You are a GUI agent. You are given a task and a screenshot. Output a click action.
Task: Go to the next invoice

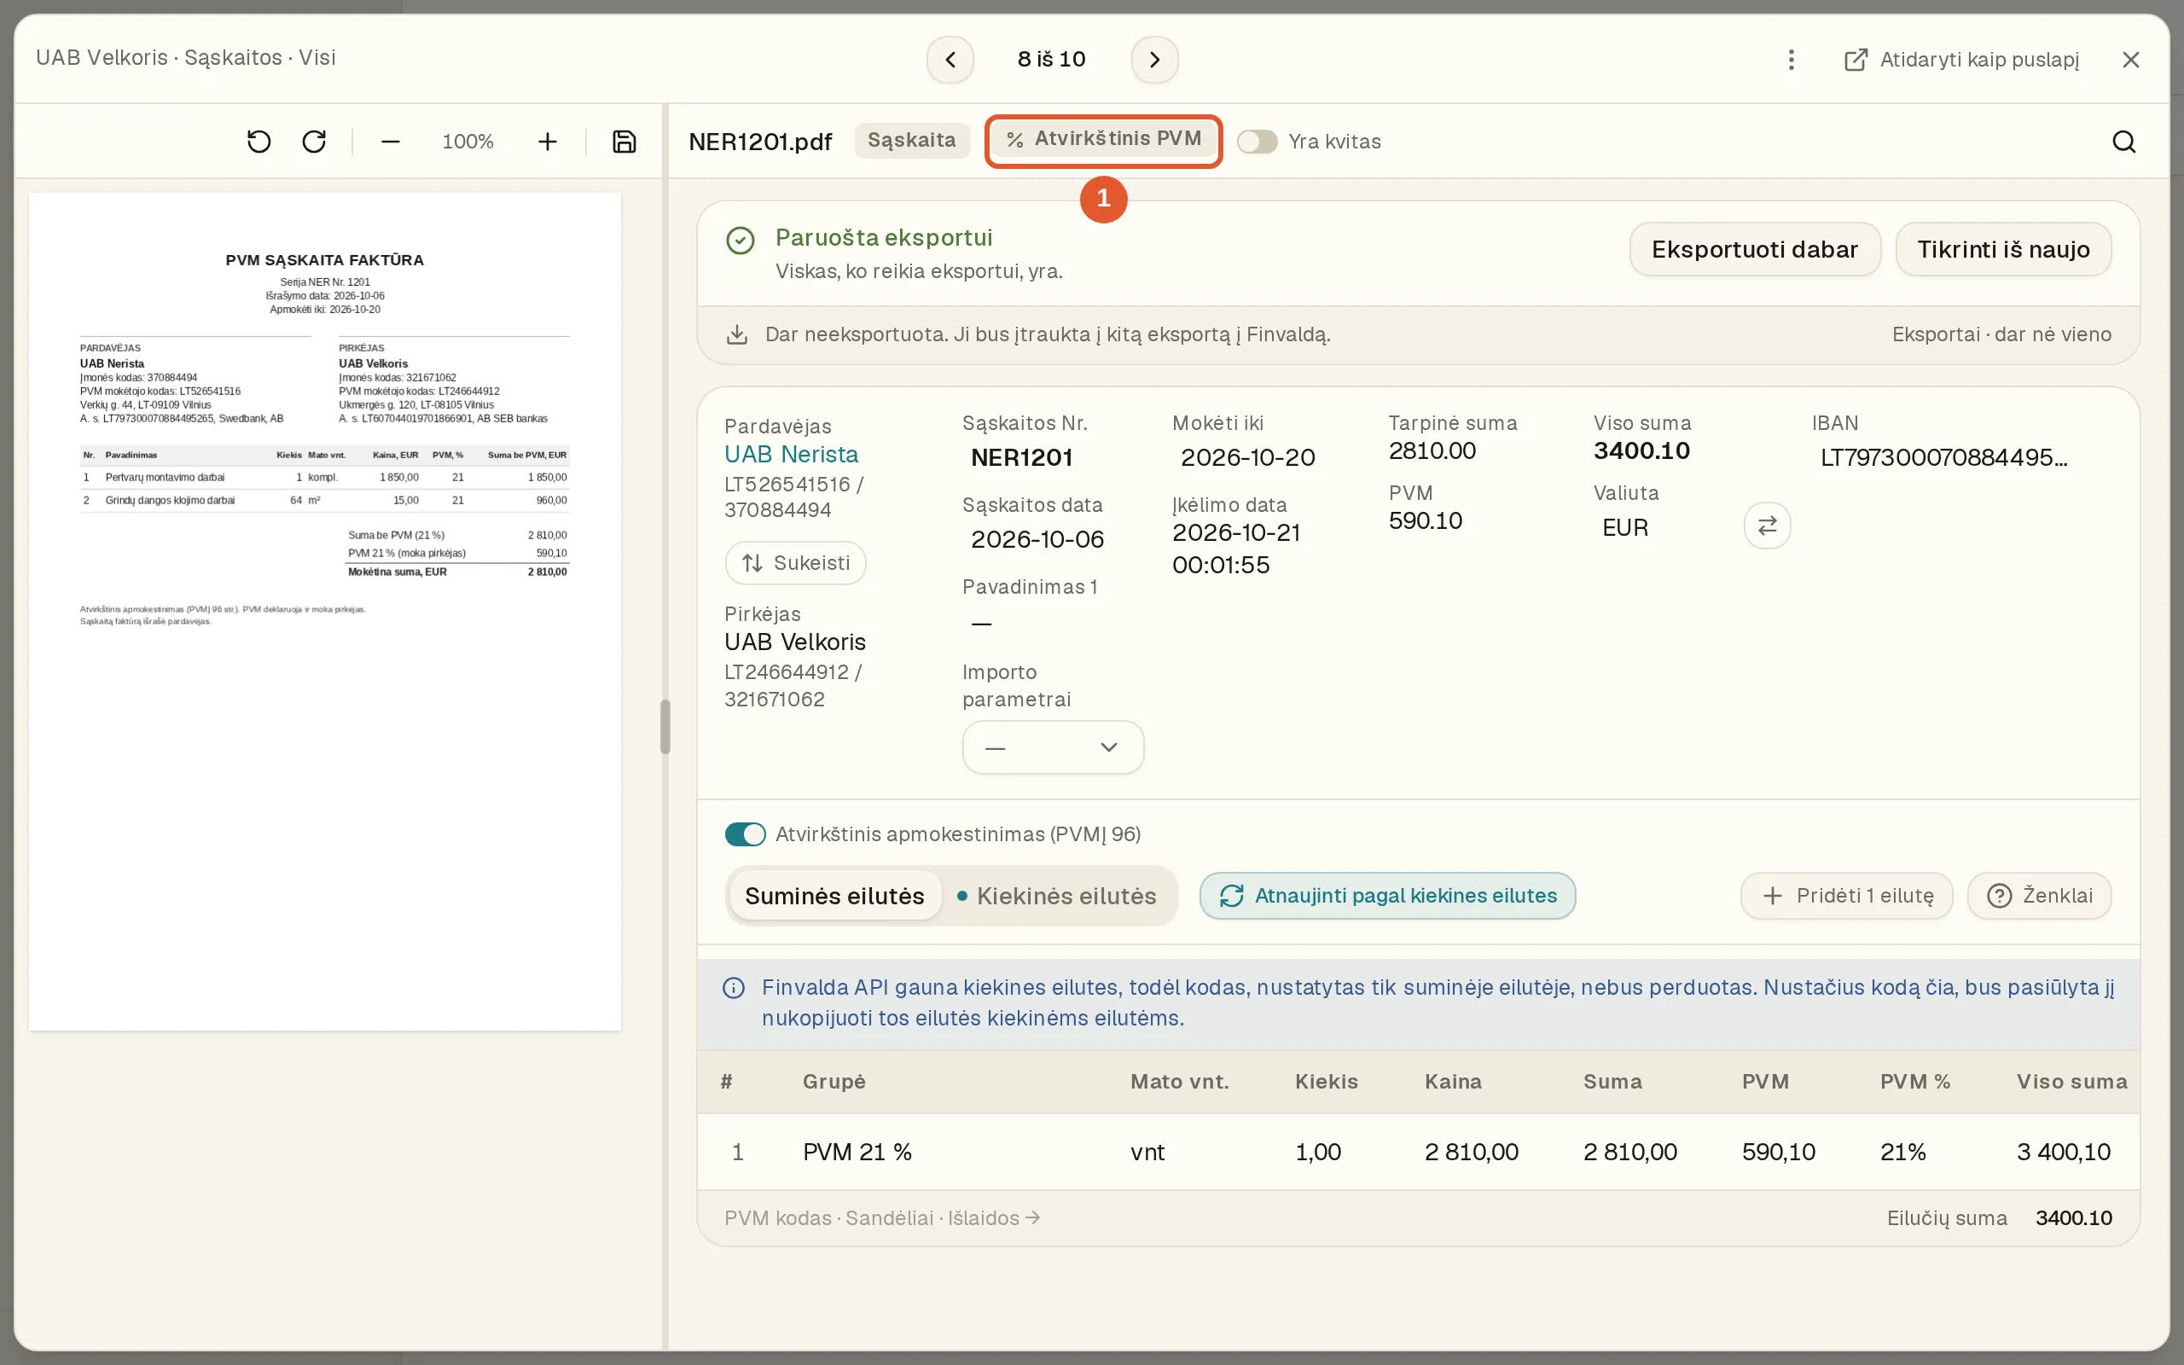pyautogui.click(x=1154, y=60)
